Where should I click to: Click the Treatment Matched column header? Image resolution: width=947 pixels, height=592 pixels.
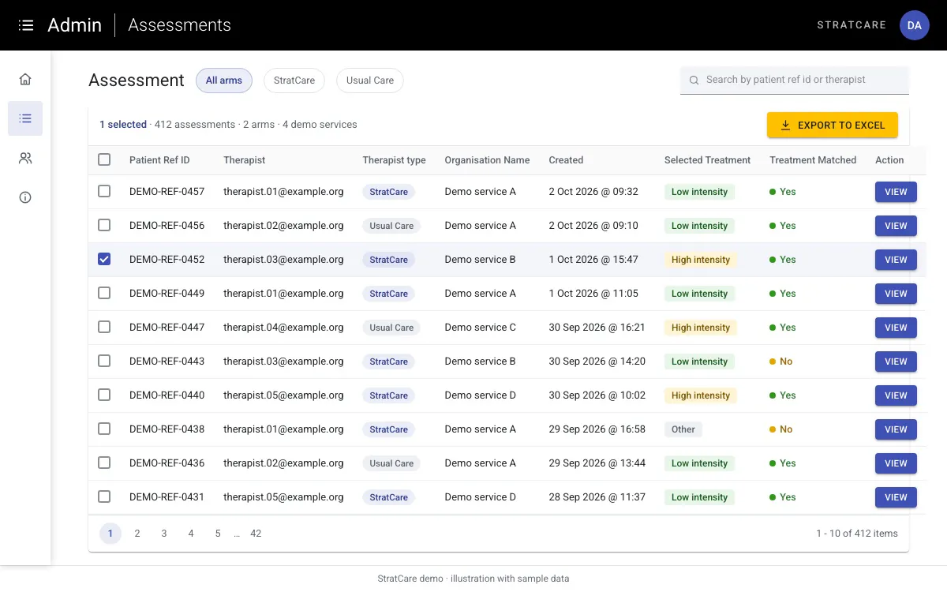(813, 160)
